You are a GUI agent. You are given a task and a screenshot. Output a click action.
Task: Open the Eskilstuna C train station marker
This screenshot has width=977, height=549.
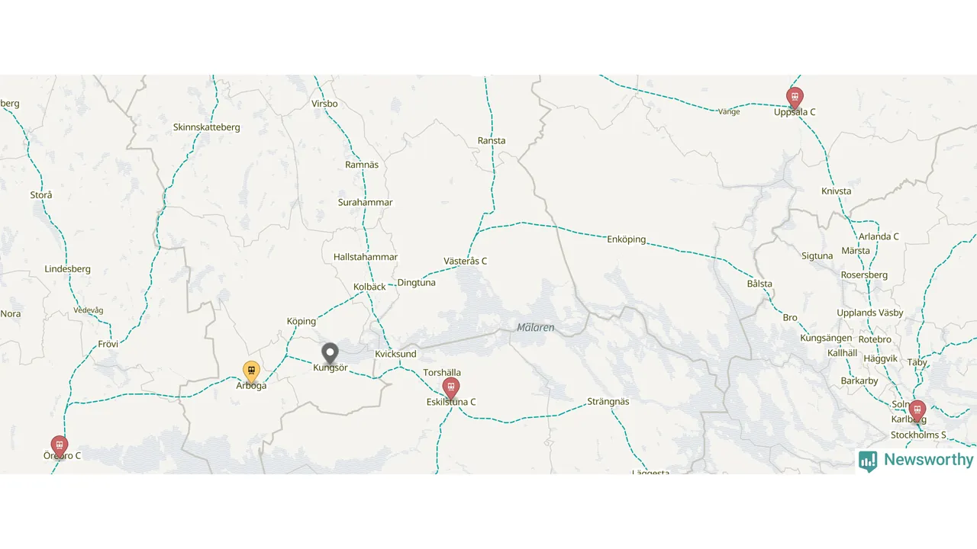(x=451, y=388)
